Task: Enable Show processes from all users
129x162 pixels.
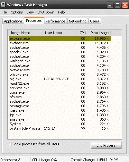Action: coord(10,144)
